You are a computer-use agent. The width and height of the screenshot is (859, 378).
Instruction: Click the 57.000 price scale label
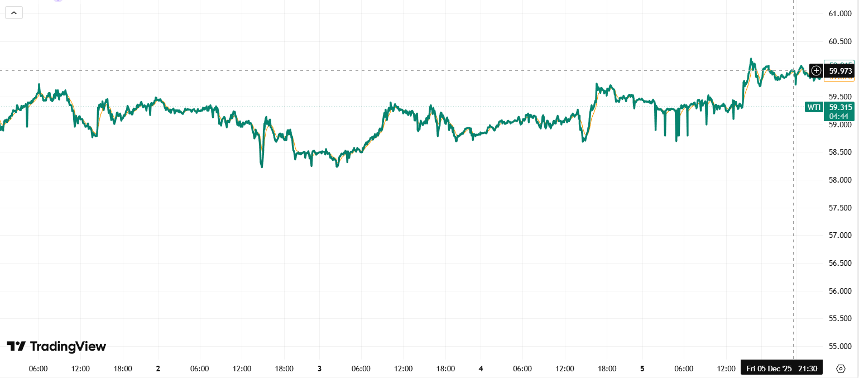840,235
